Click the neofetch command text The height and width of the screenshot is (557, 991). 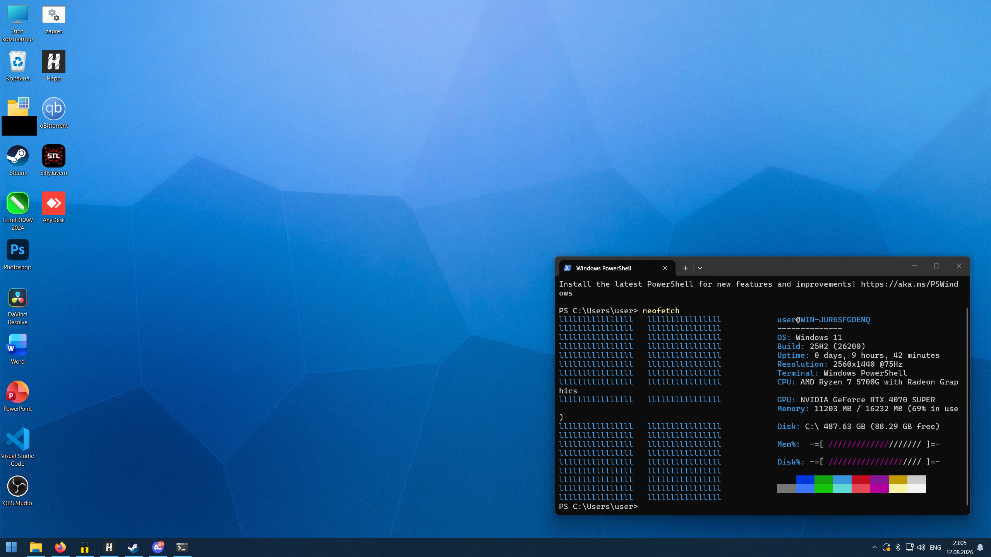pos(661,311)
